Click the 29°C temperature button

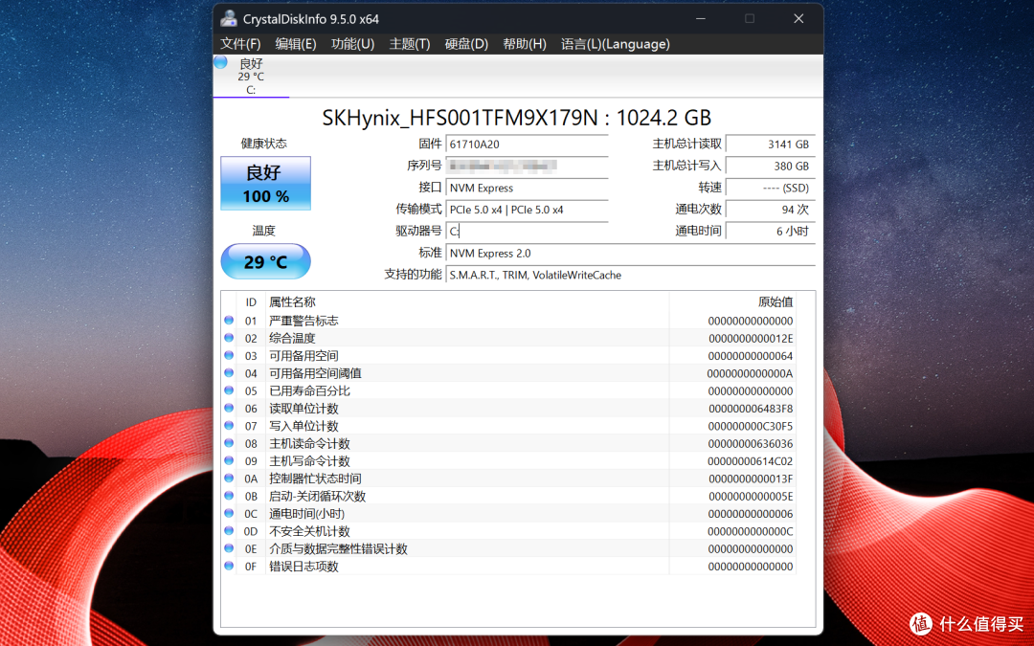tap(265, 260)
